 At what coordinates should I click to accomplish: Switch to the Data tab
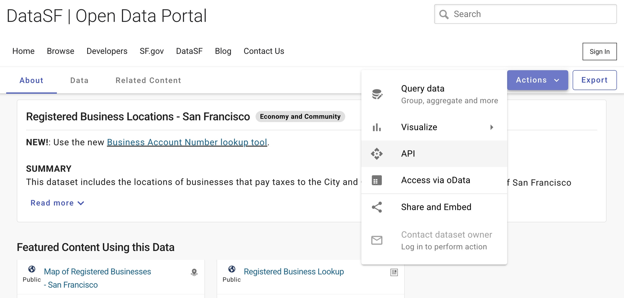79,80
